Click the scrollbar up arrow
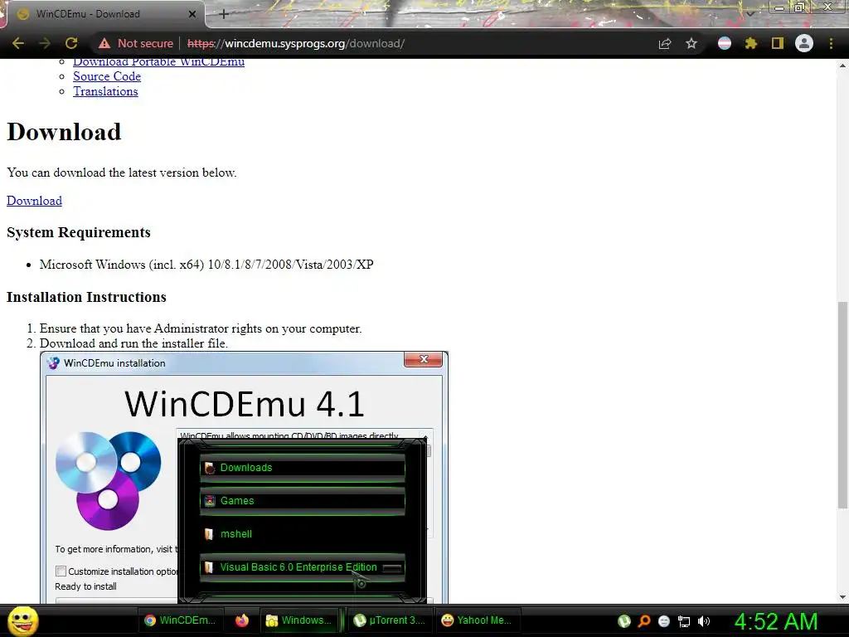849x637 pixels. tap(842, 65)
